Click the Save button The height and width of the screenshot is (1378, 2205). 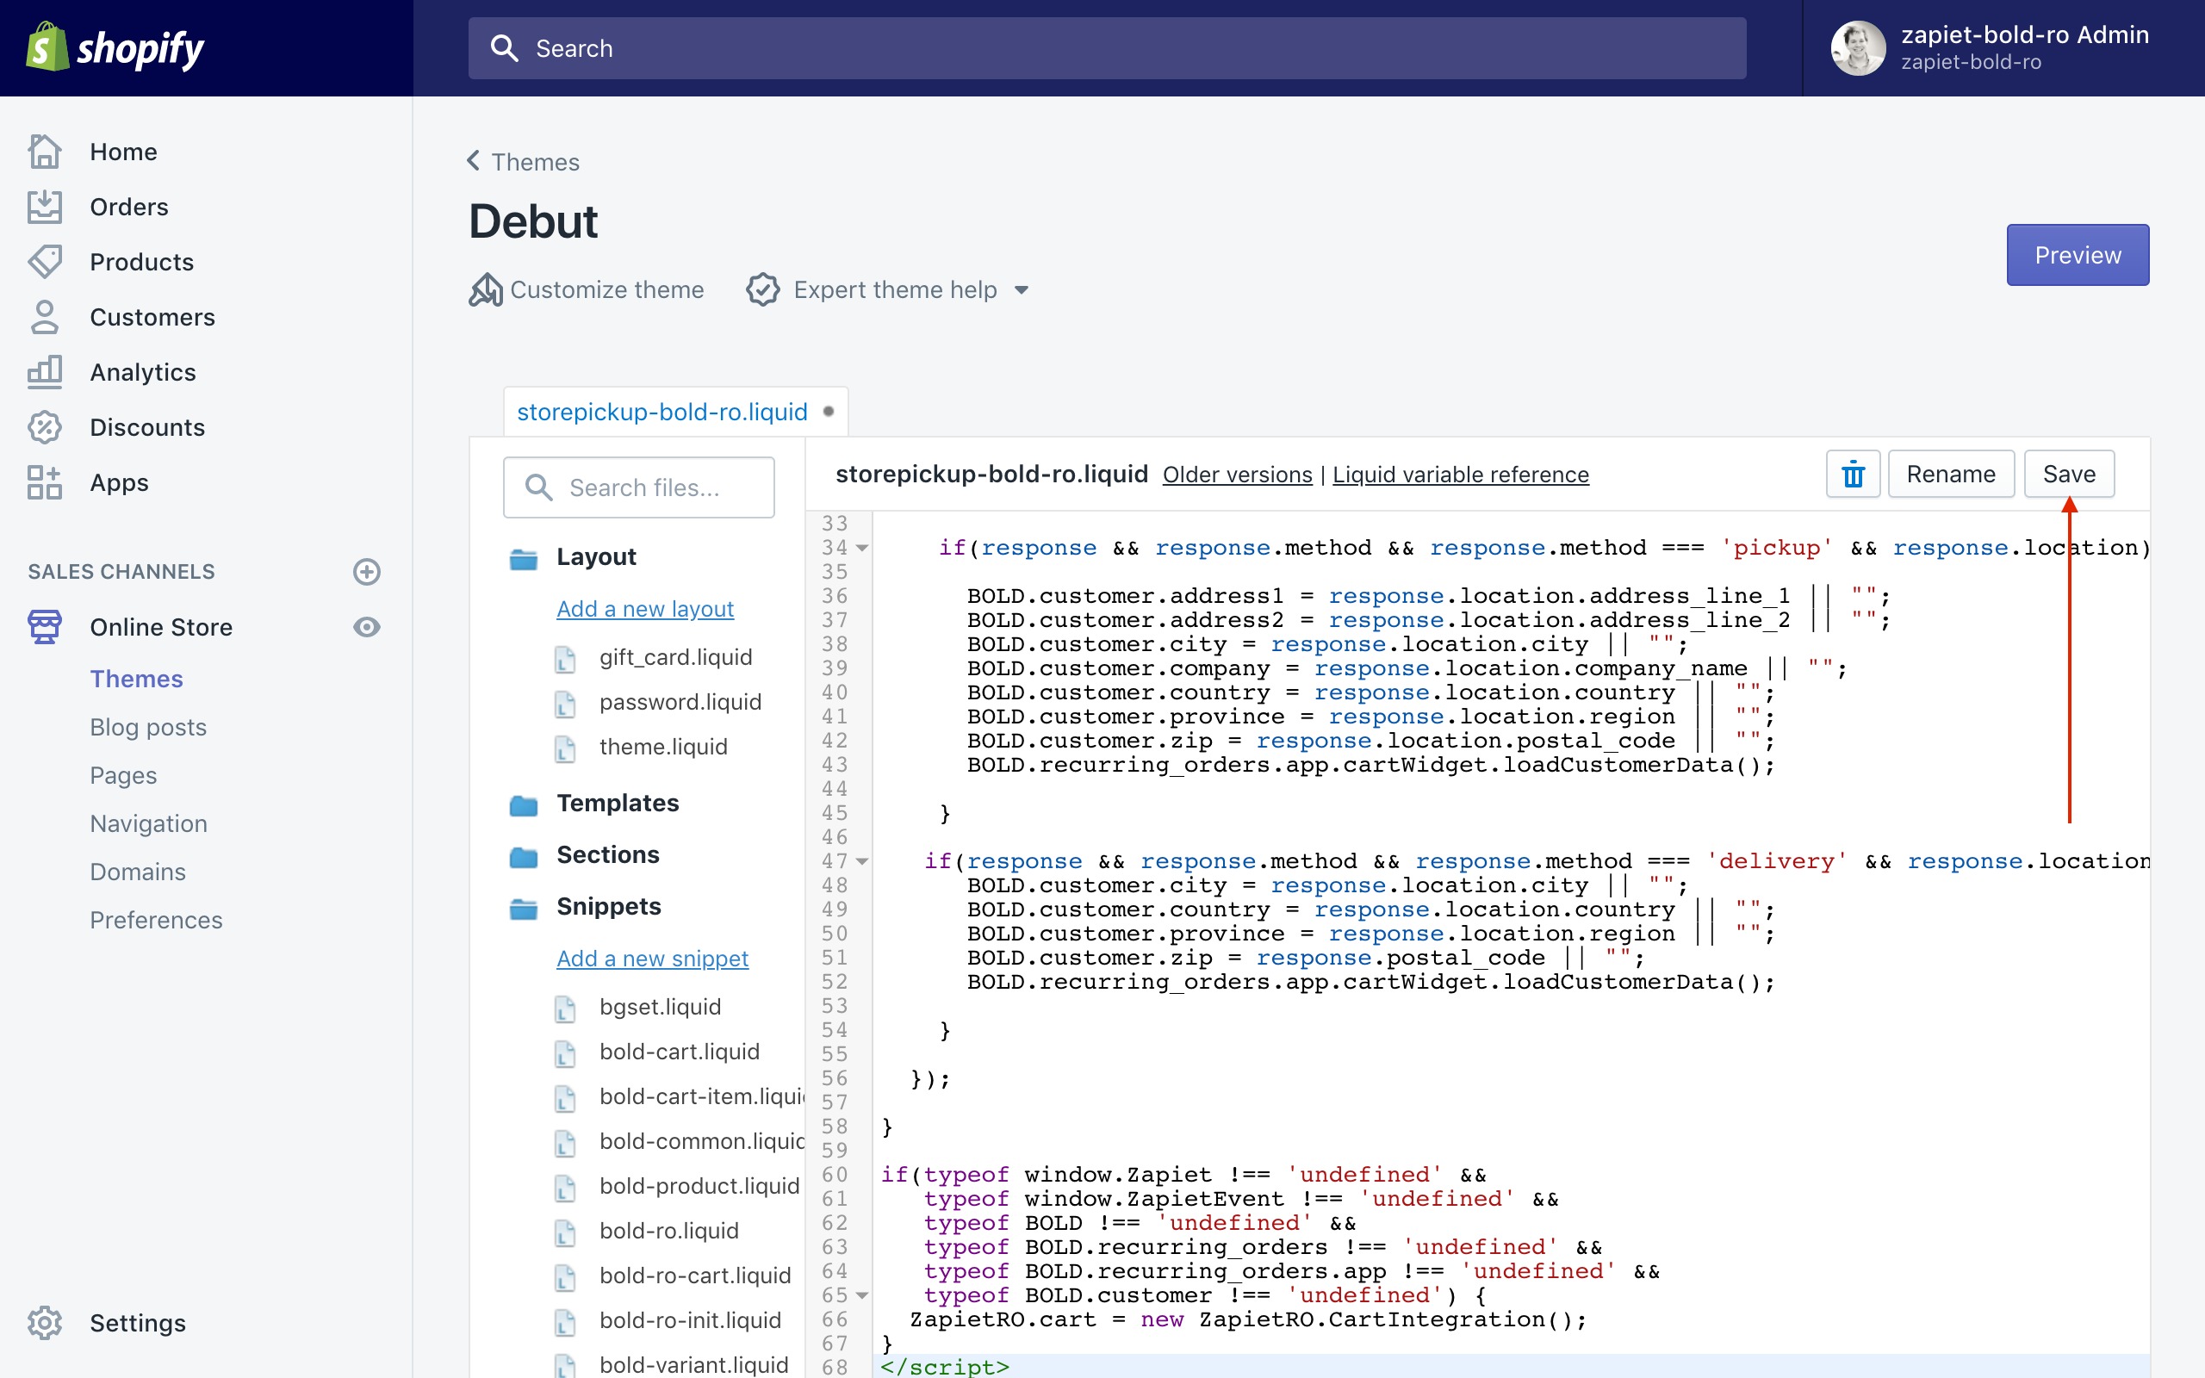tap(2068, 474)
